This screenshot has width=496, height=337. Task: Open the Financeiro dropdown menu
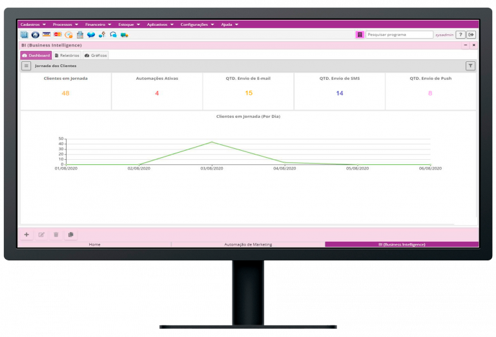click(x=98, y=24)
